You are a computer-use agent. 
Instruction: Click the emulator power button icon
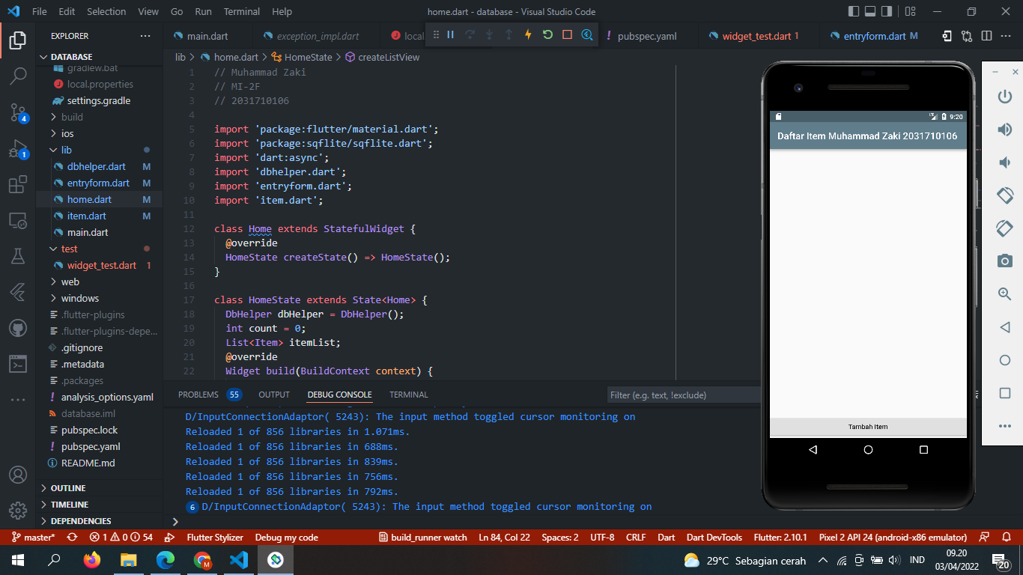pos(1004,97)
